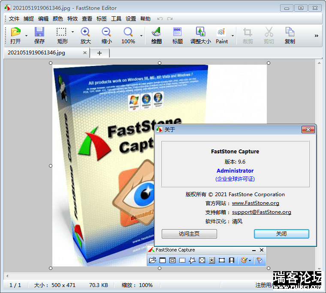The image size is (326, 293).
Task: Zoom out with 缩小 magnifier
Action: coord(107,32)
